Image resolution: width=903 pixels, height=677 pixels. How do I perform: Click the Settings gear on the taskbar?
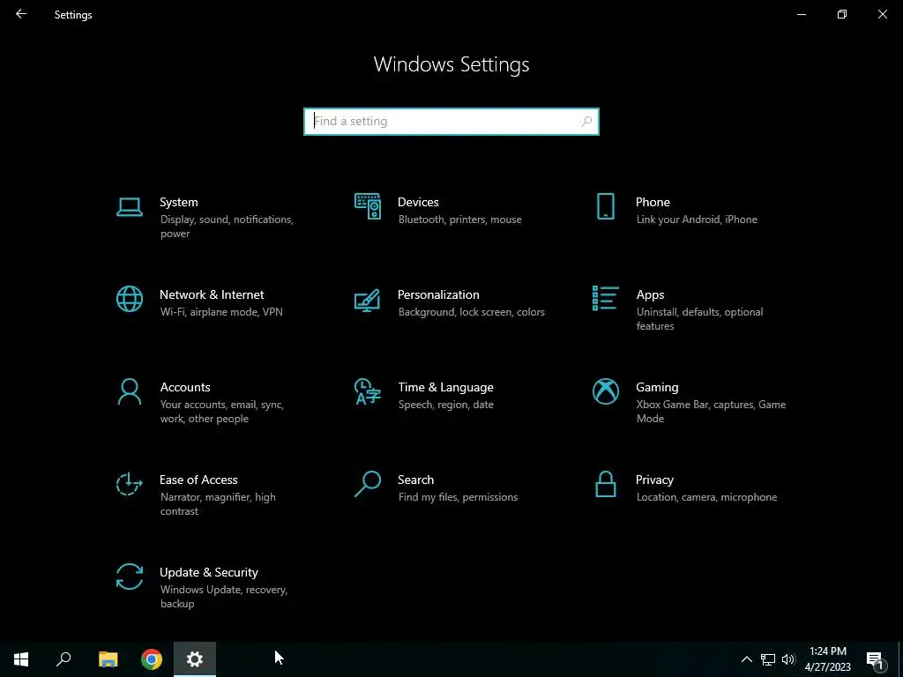(195, 659)
